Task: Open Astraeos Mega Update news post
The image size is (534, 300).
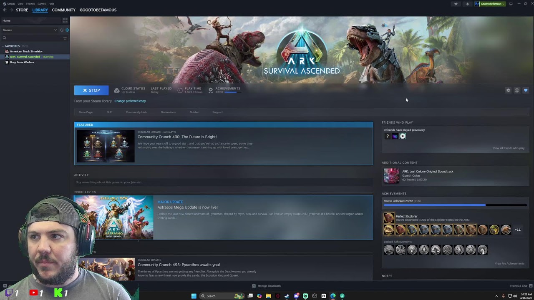Action: (223, 217)
